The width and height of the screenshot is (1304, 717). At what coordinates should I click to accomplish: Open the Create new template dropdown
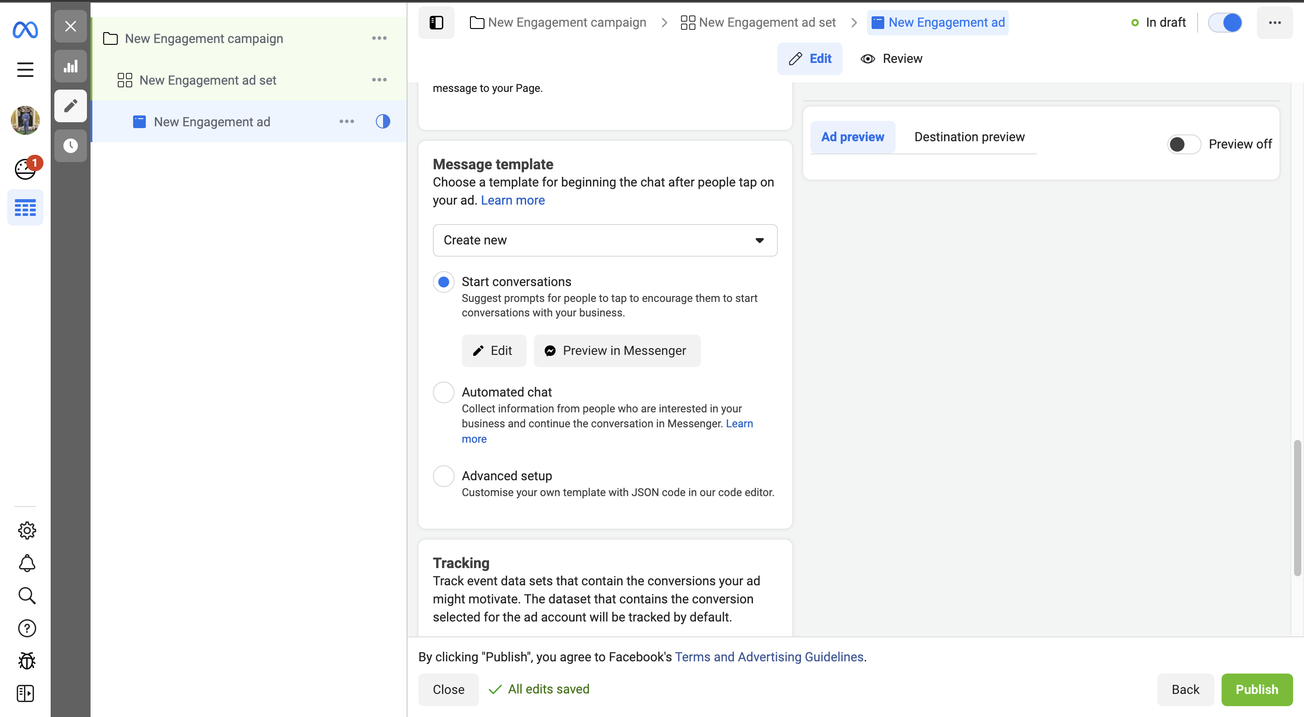[605, 240]
